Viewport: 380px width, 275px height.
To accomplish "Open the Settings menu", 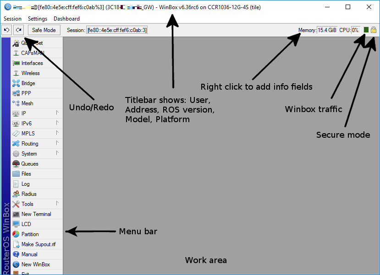I will click(38, 19).
